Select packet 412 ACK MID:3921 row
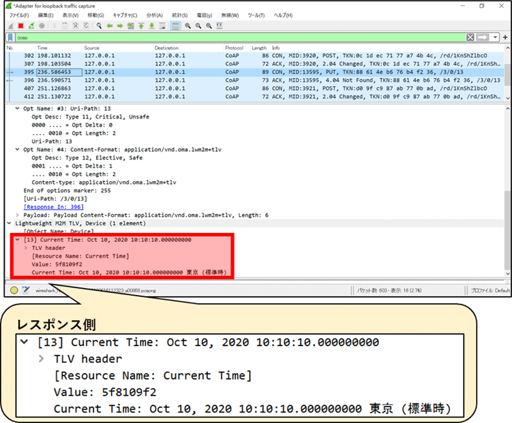 tap(255, 97)
